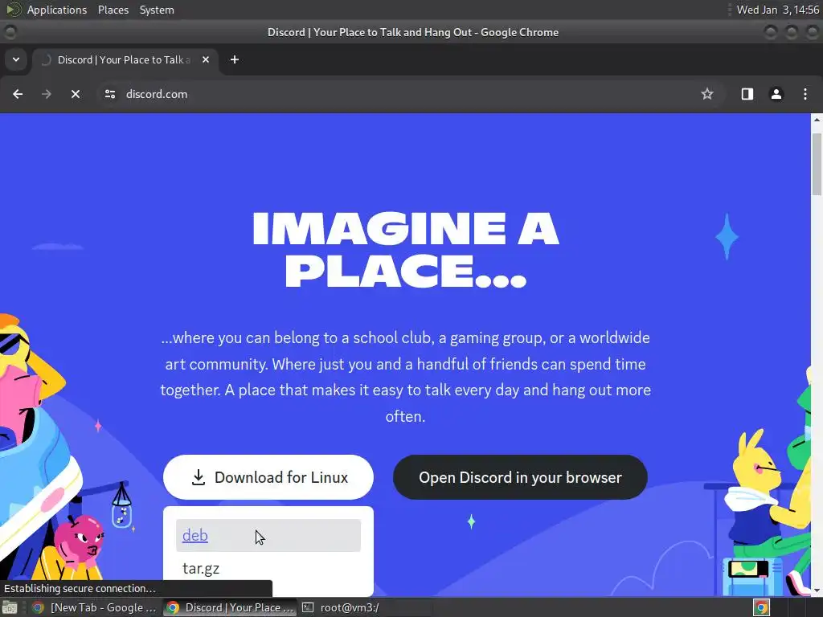Click the download arrow icon on button
This screenshot has width=823, height=617.
click(199, 477)
